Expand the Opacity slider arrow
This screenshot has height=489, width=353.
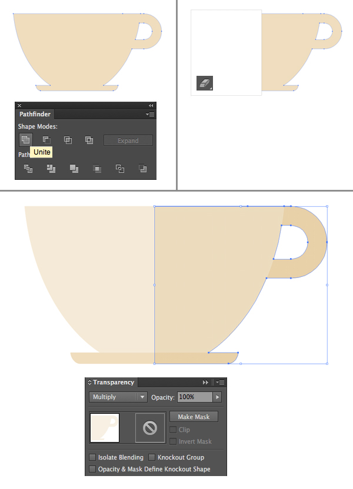click(x=217, y=397)
